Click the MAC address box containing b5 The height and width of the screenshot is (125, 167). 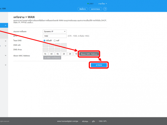click(x=51, y=54)
